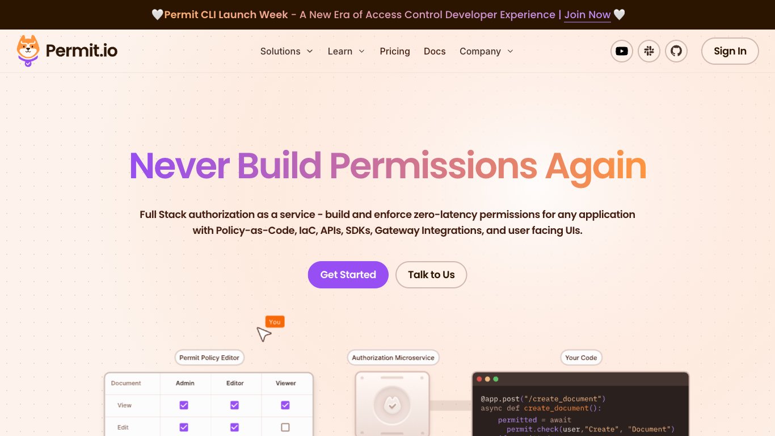
Task: Click the Admin column header
Action: pyautogui.click(x=185, y=383)
